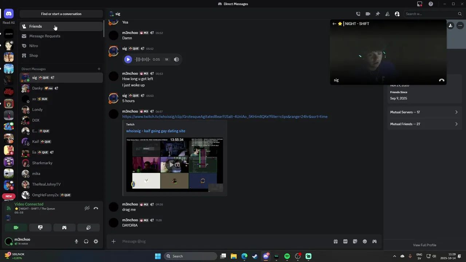Open the Nitro page
Viewport: 466px width, 262px height.
[61, 46]
